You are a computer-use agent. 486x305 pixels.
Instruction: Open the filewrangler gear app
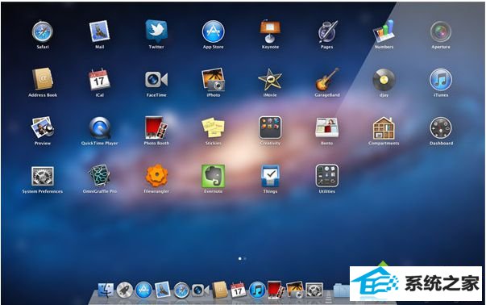coord(156,176)
